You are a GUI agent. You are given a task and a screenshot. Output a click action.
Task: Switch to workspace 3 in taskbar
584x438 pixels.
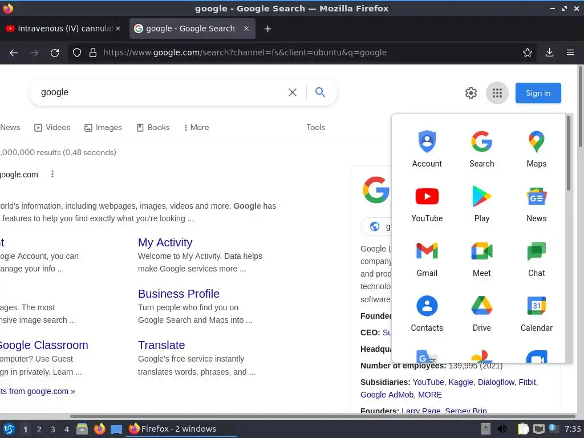[x=52, y=429]
